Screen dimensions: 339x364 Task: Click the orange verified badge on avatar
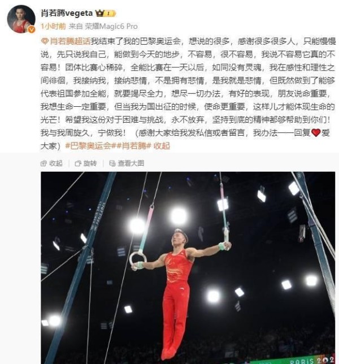[32, 29]
